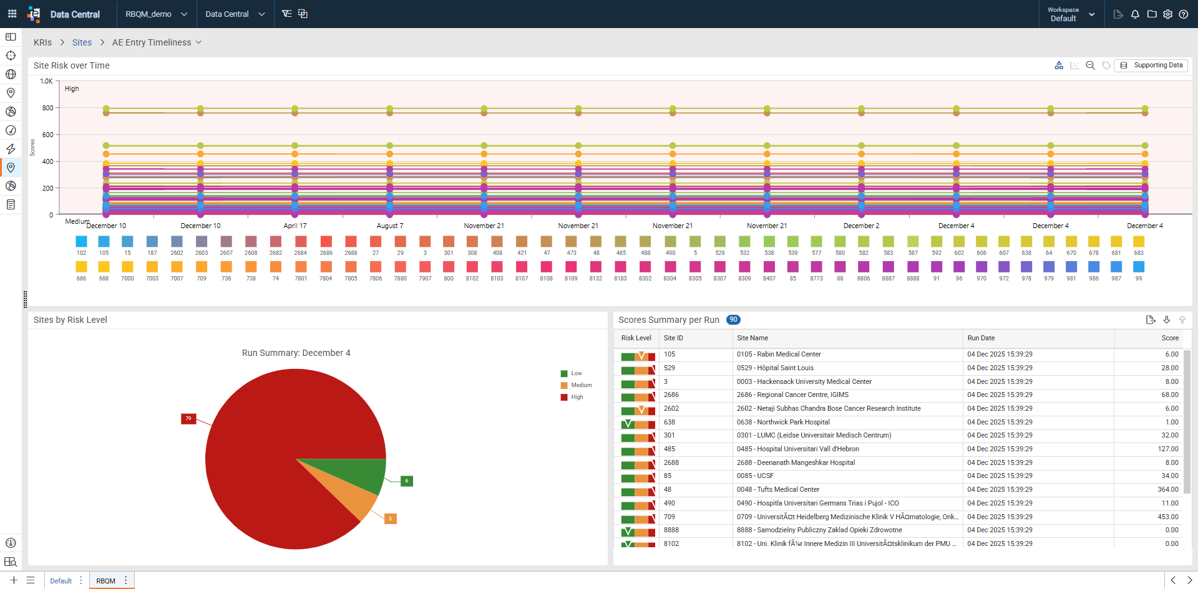This screenshot has width=1198, height=589.
Task: Open the app launcher grid icon
Action: click(12, 14)
